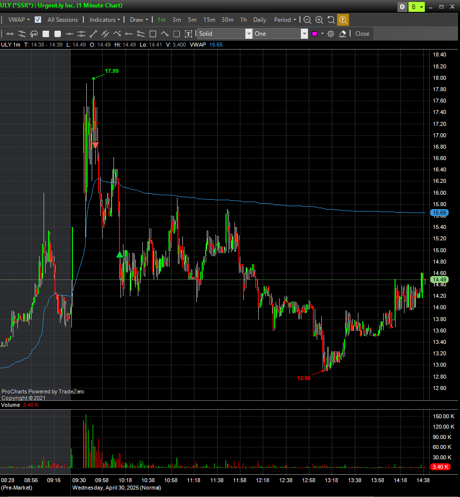Click the 14.49 current price tag
The image size is (460, 497).
tap(439, 279)
